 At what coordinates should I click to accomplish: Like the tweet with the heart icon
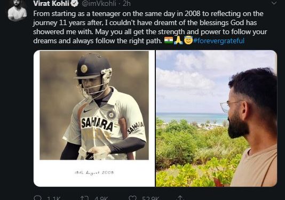[x=132, y=198]
